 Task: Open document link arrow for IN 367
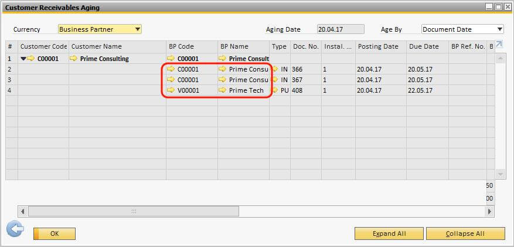275,80
